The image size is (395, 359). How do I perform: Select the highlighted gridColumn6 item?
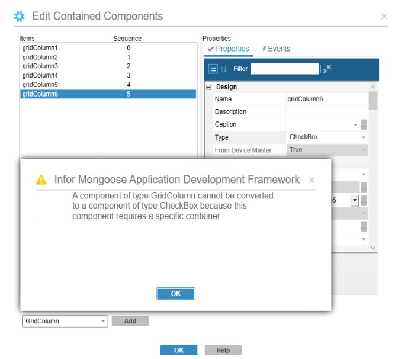108,94
